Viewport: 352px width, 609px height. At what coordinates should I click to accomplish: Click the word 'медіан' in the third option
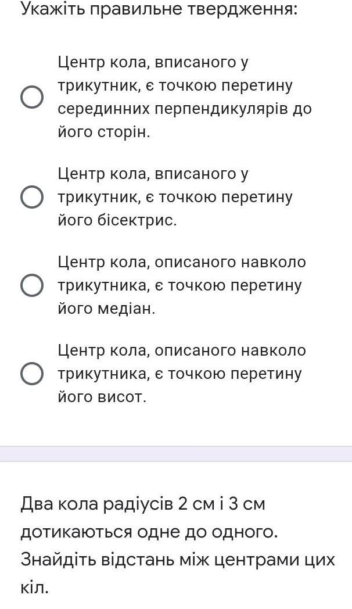pos(126,309)
